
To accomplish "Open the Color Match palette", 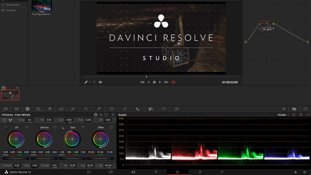I will 16,109.
